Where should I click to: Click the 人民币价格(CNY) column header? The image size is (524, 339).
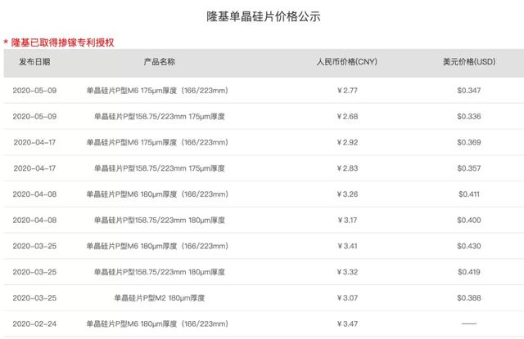coord(347,61)
